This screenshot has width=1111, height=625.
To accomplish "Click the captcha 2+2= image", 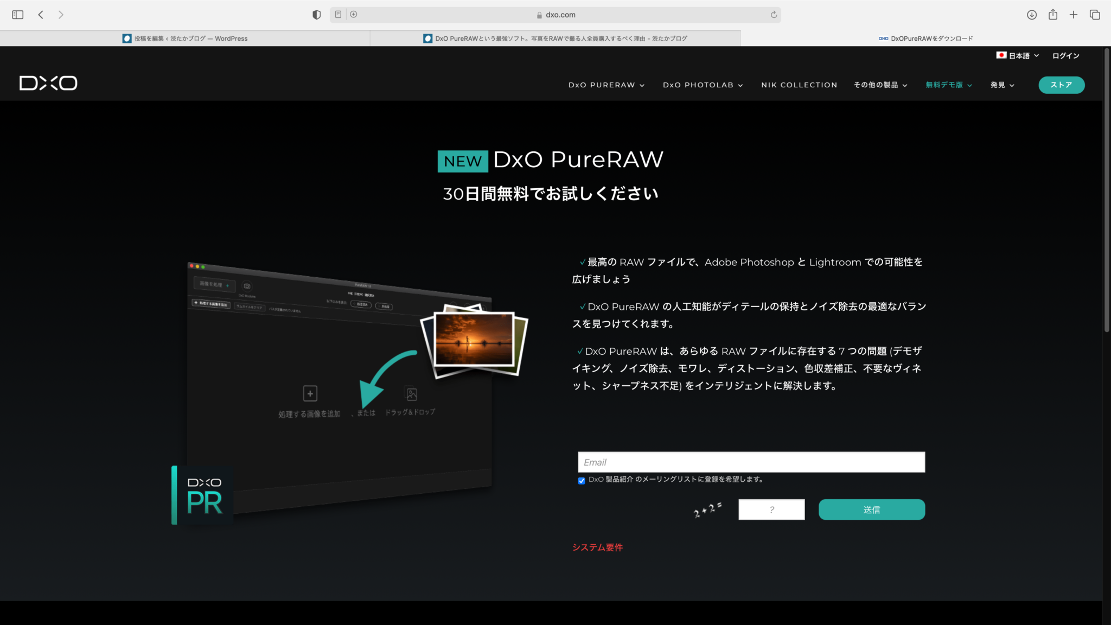I will coord(707,510).
